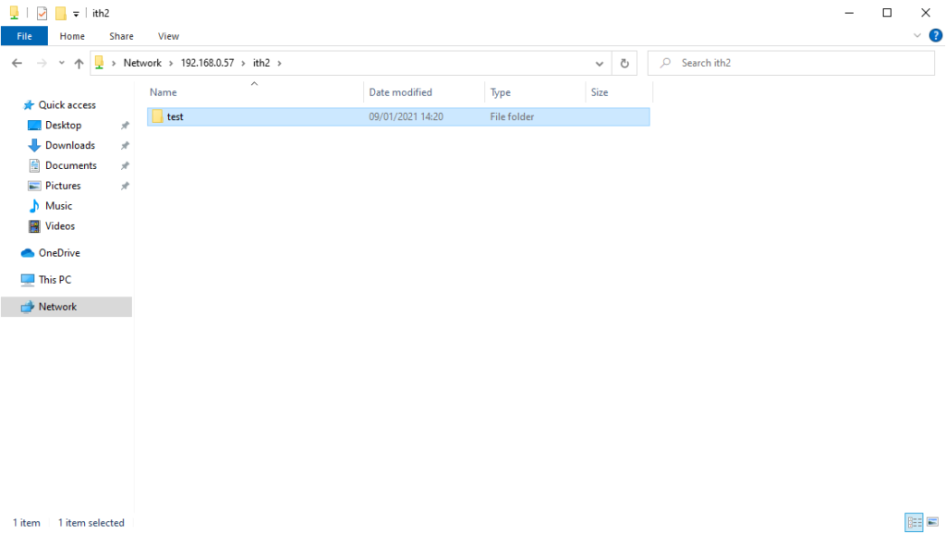Click the pin icon next to Documents

tap(125, 165)
